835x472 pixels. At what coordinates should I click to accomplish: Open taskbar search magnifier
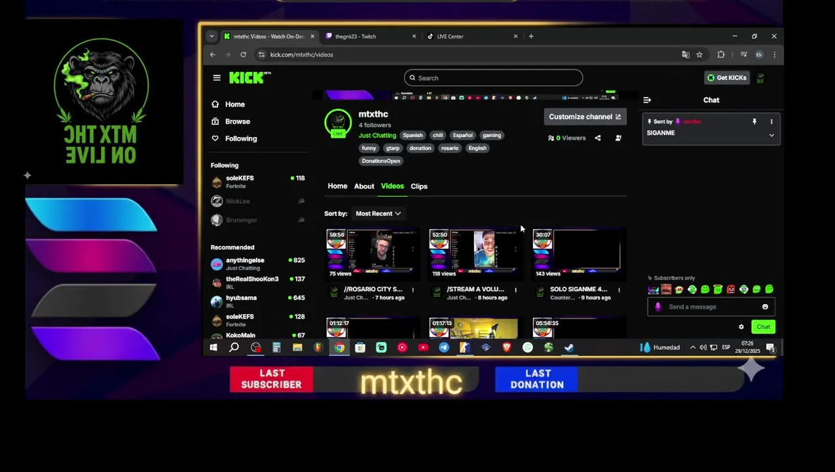click(x=234, y=348)
